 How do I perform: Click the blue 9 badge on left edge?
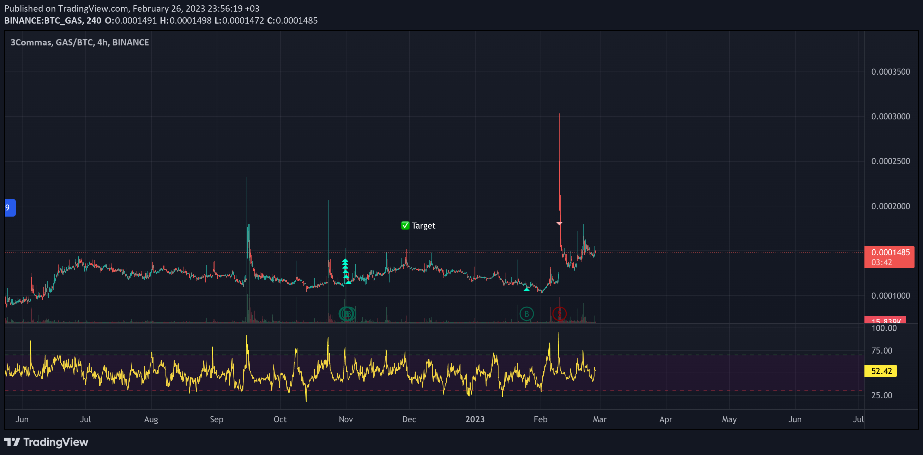(10, 208)
